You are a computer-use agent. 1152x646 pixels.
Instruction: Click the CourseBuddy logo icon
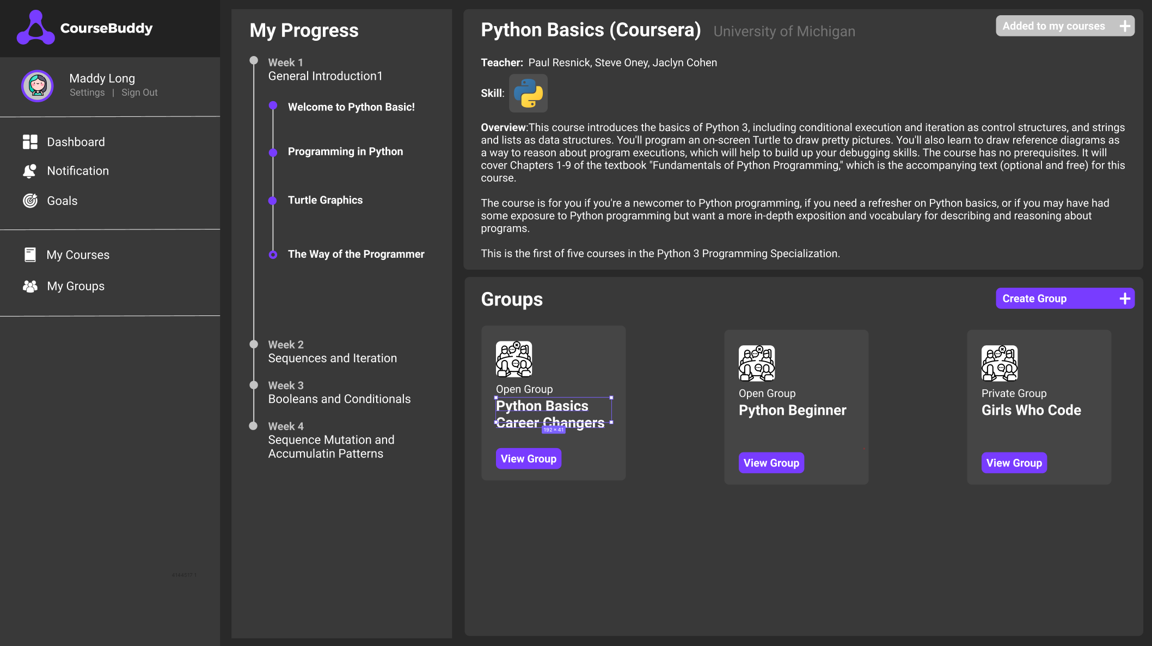pos(35,28)
